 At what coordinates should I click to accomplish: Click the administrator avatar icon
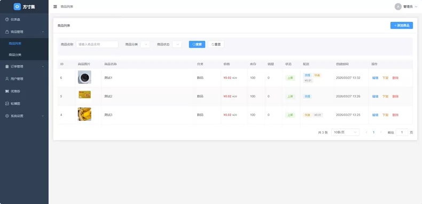tap(398, 6)
